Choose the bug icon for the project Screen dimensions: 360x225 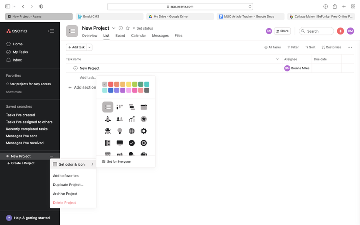[108, 131]
